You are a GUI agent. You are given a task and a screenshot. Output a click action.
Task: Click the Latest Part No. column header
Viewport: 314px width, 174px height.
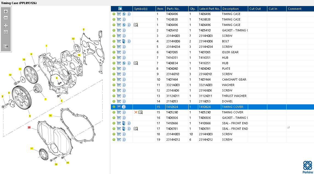click(209, 9)
